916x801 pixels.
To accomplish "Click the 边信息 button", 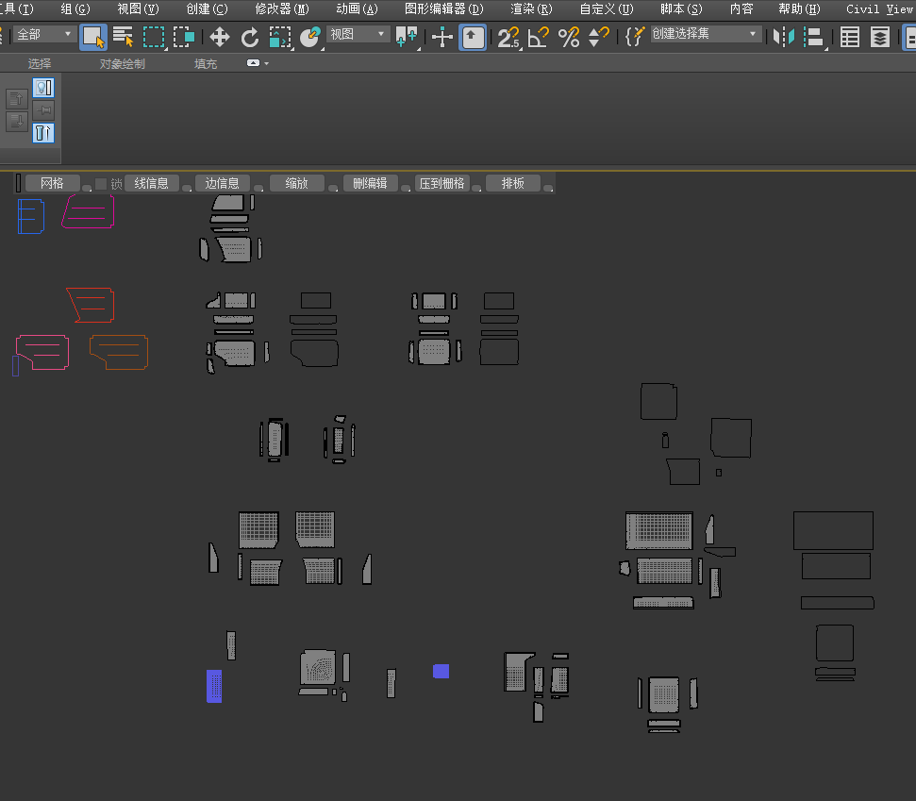I will click(x=222, y=183).
